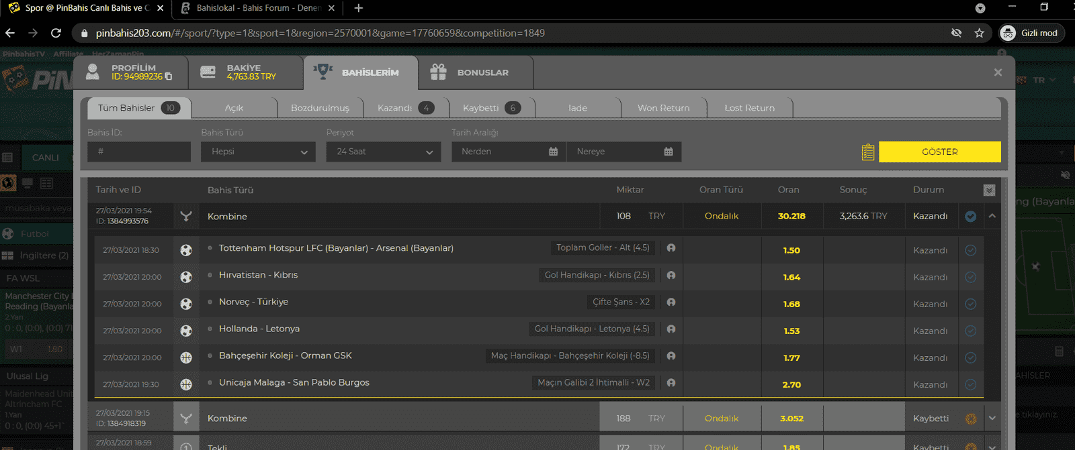The height and width of the screenshot is (450, 1075).
Task: Open the Won Return tab
Action: pyautogui.click(x=664, y=108)
